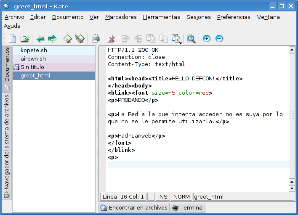The height and width of the screenshot is (215, 298).
Task: Go to previous document with green left arrow
Action: (x=40, y=39)
